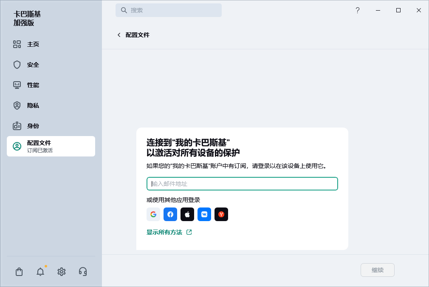This screenshot has width=429, height=287.
Task: Open the 隐私 section
Action: [33, 105]
